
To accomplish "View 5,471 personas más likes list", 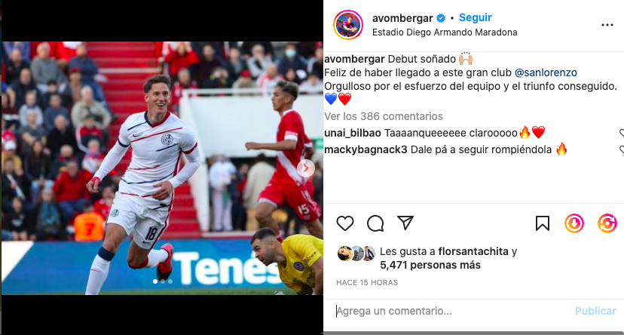I will tap(430, 265).
